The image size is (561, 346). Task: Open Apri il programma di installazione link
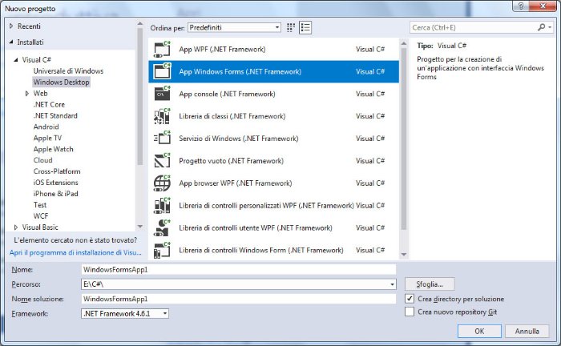pos(75,252)
